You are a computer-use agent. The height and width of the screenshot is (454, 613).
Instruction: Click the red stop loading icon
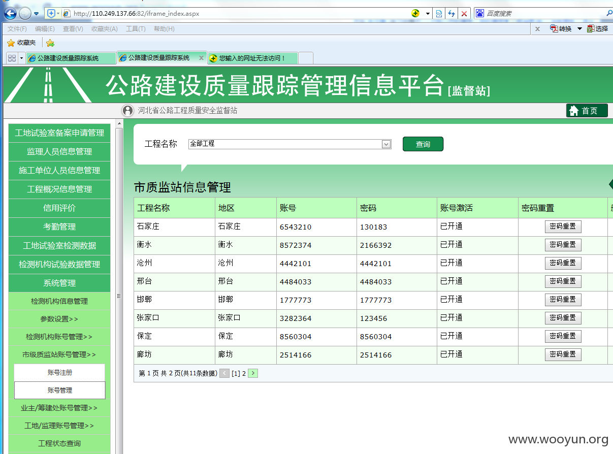click(x=464, y=14)
